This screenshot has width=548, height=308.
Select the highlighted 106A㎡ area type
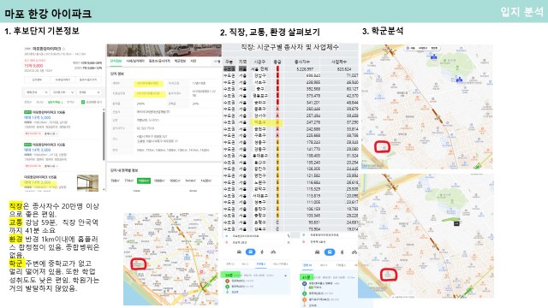tap(143, 181)
